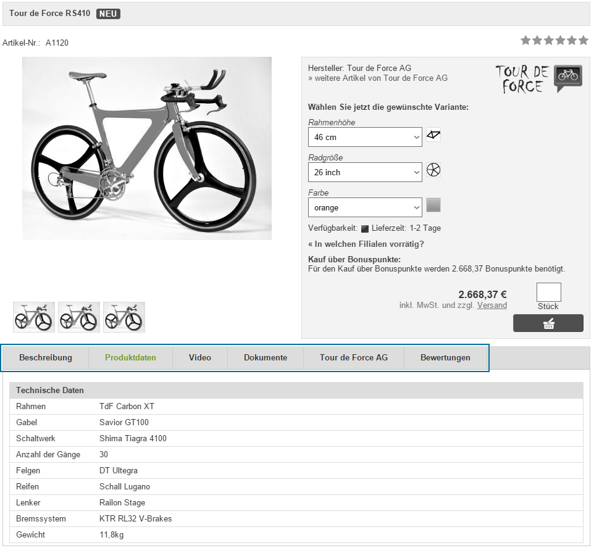This screenshot has height=548, width=594.
Task: Follow link weitere Artikel von Tour de Force AG
Action: tap(378, 78)
